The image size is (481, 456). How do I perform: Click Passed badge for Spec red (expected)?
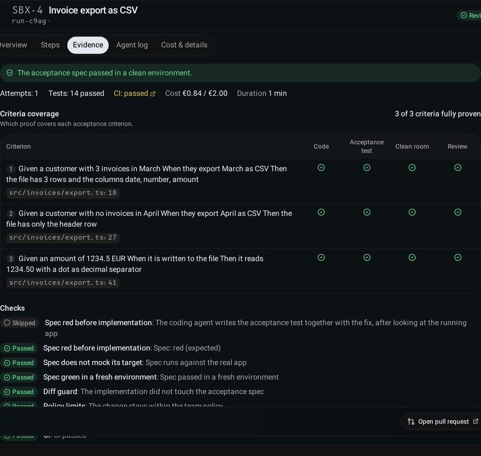coord(19,348)
